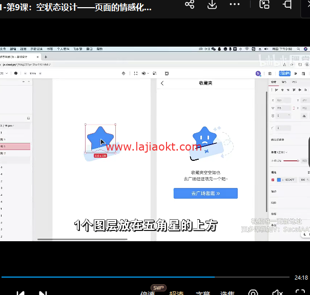Click the fill hex color value field
310x295 pixels.
(x=289, y=180)
